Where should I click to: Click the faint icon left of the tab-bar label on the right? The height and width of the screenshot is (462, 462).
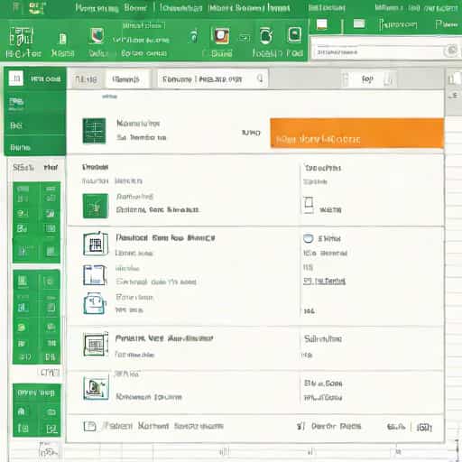tap(346, 79)
